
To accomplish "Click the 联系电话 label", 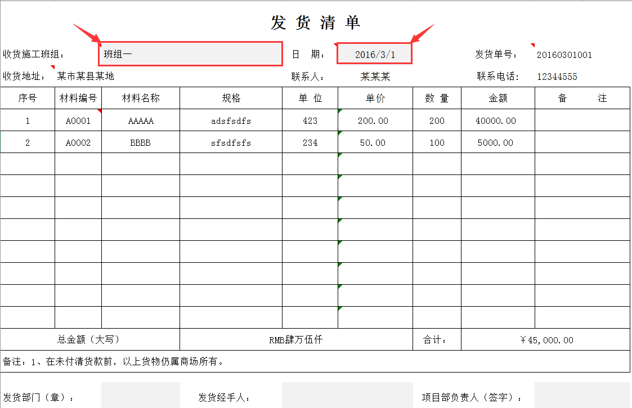I will pyautogui.click(x=498, y=76).
